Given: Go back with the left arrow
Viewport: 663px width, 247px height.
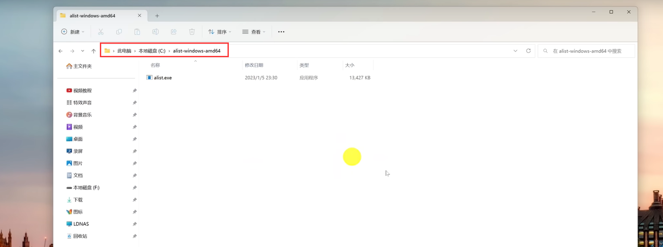Looking at the screenshot, I should point(60,51).
